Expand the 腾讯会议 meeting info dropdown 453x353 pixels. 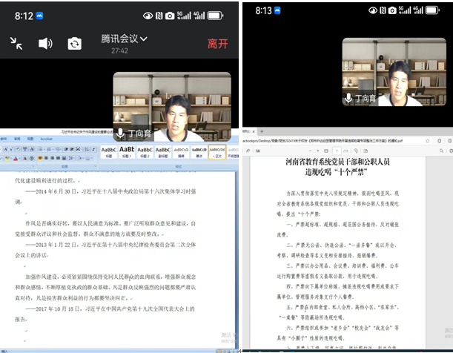pos(124,39)
